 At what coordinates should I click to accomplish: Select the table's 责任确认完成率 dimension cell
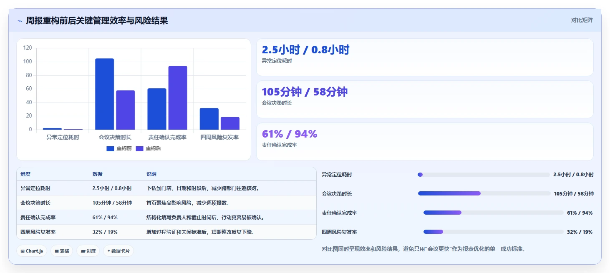click(38, 218)
